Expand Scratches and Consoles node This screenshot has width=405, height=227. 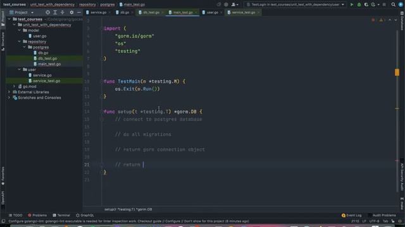coord(9,98)
